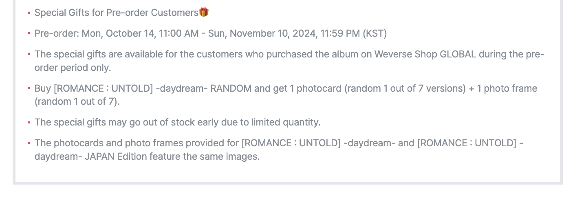The width and height of the screenshot is (586, 207).
Task: Click the "Sun, November 10, 2024" end date
Action: [x=262, y=33]
